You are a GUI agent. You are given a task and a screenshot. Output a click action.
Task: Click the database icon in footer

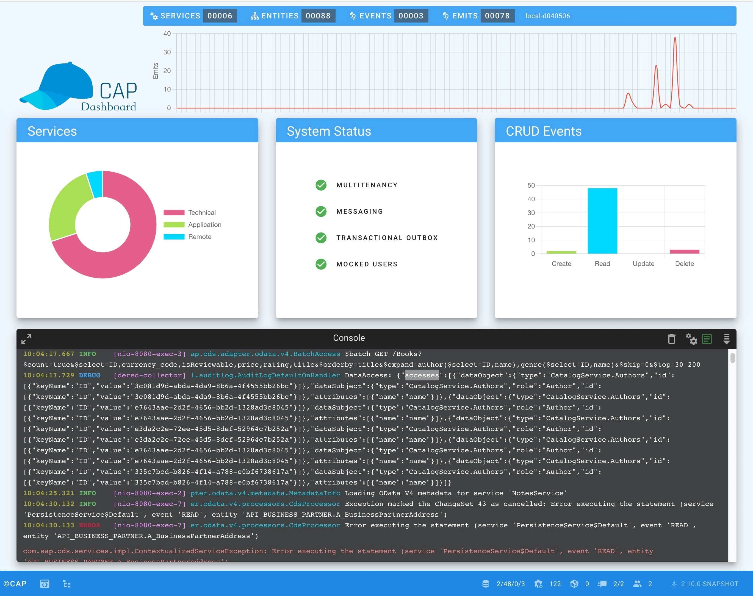[x=485, y=584]
